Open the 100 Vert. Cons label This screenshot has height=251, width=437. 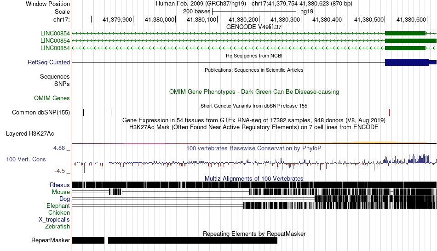click(x=26, y=160)
